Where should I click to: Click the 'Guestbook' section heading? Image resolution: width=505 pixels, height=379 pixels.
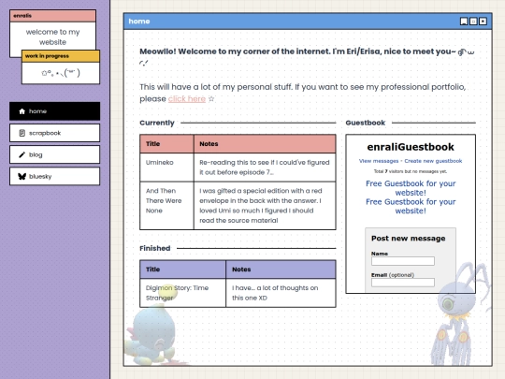366,123
